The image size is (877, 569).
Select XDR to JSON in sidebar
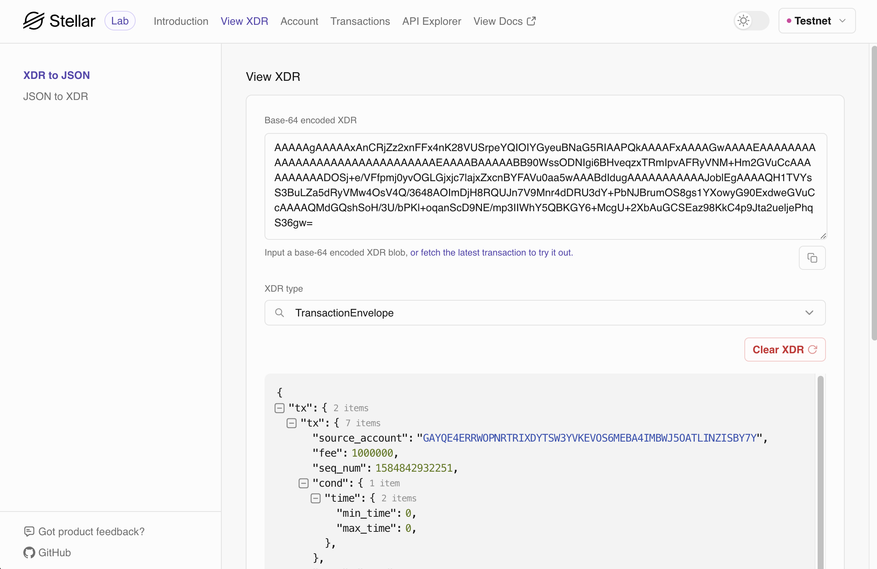coord(56,75)
